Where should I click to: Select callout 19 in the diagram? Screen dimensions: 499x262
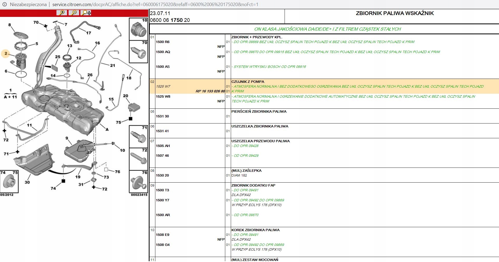click(x=78, y=177)
